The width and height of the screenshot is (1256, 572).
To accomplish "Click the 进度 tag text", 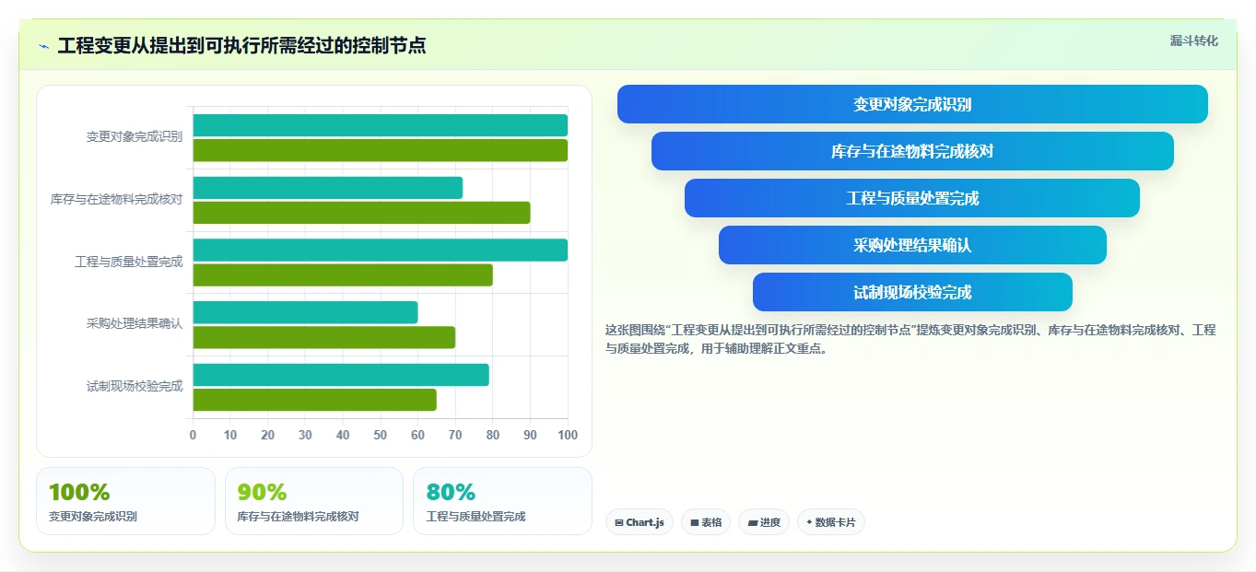I will point(770,522).
